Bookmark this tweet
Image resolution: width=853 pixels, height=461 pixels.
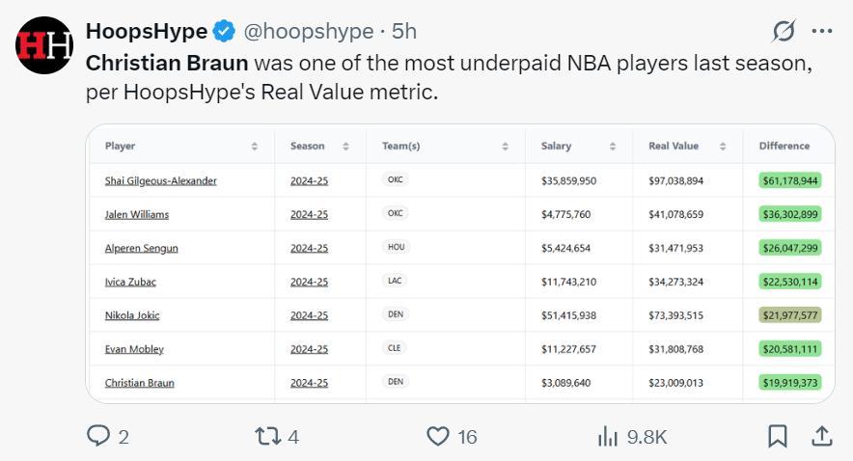(x=777, y=437)
